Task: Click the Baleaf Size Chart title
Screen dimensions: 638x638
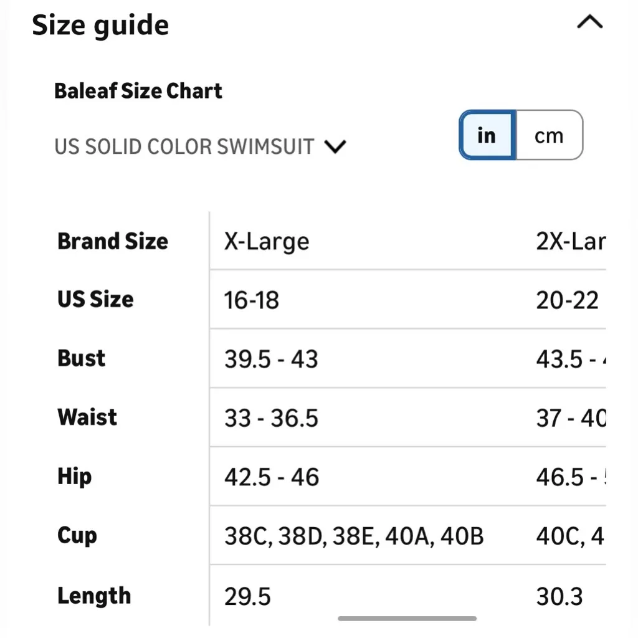Action: pos(138,91)
